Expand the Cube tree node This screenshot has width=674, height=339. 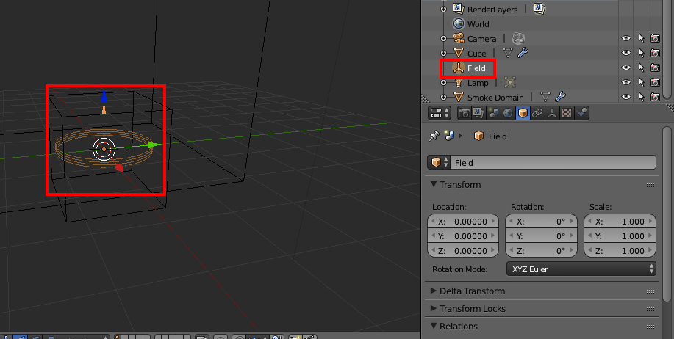click(444, 53)
